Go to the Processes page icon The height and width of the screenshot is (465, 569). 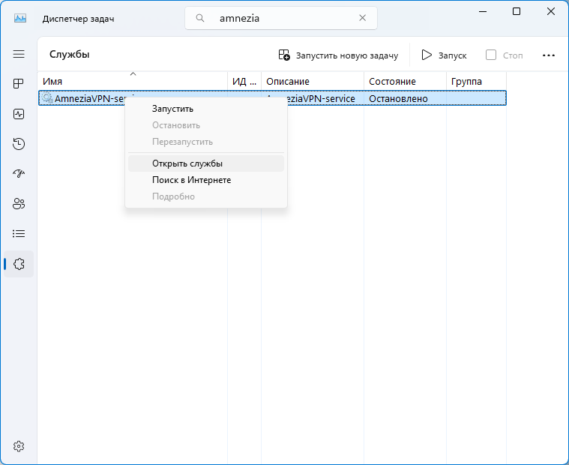click(19, 84)
